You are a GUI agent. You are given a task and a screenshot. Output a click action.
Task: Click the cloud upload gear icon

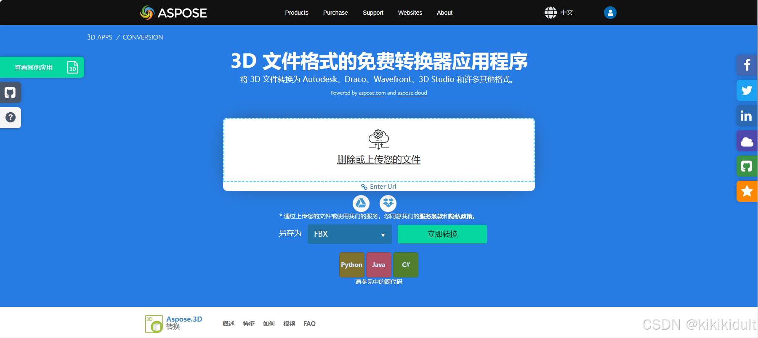(379, 139)
